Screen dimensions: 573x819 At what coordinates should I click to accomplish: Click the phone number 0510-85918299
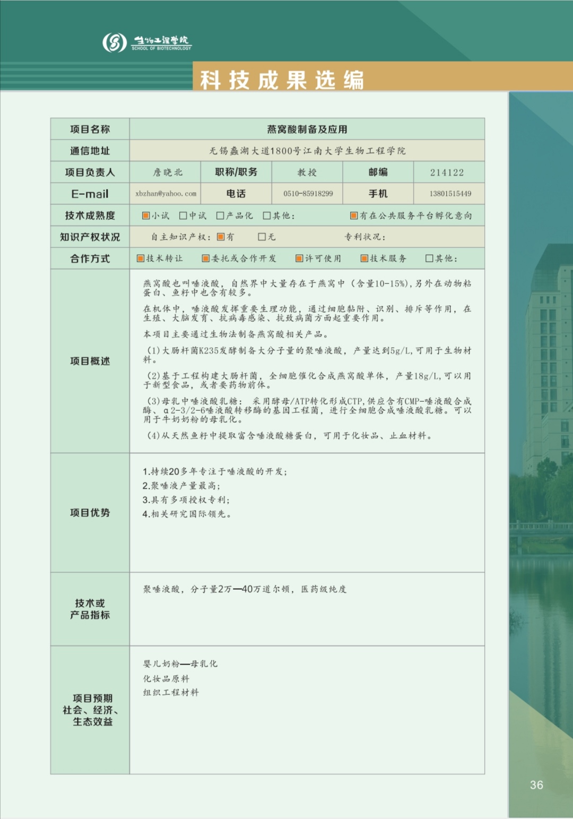pos(308,194)
